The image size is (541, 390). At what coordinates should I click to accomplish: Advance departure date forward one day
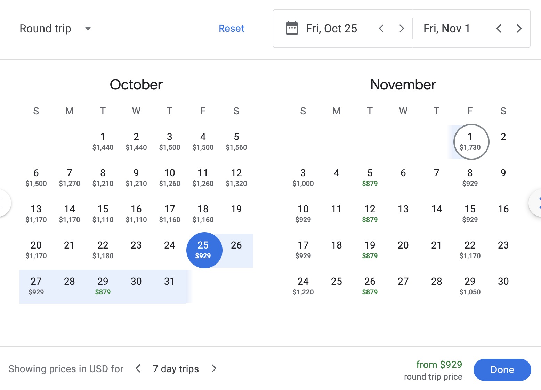point(402,29)
